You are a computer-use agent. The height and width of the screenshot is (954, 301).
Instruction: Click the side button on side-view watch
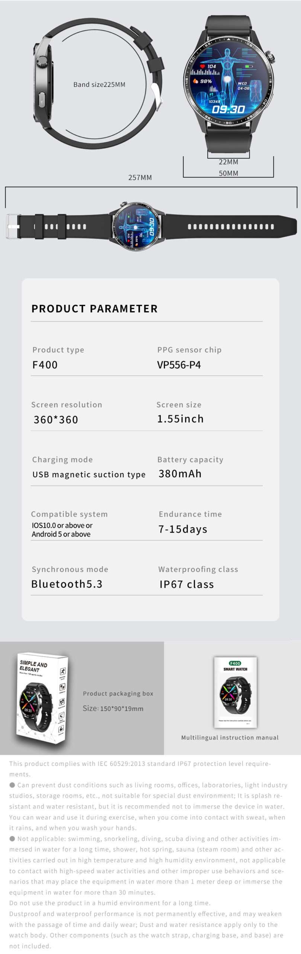[x=40, y=100]
